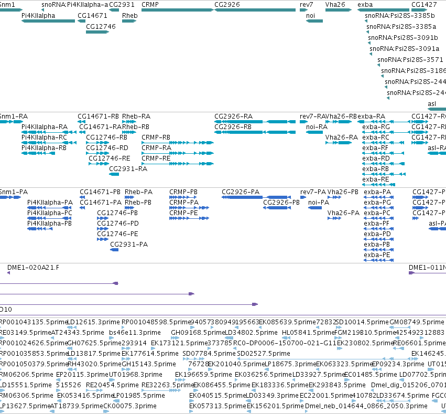This screenshot has width=446, height=414.
Task: Click the LD12615.3prime EST label
Action: coord(93,322)
